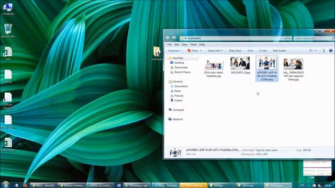Viewport: 335px width, 188px height.
Task: Open the address bar history dropdown
Action: [285, 38]
